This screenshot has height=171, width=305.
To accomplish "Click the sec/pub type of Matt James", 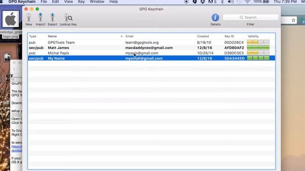I will click(36, 47).
